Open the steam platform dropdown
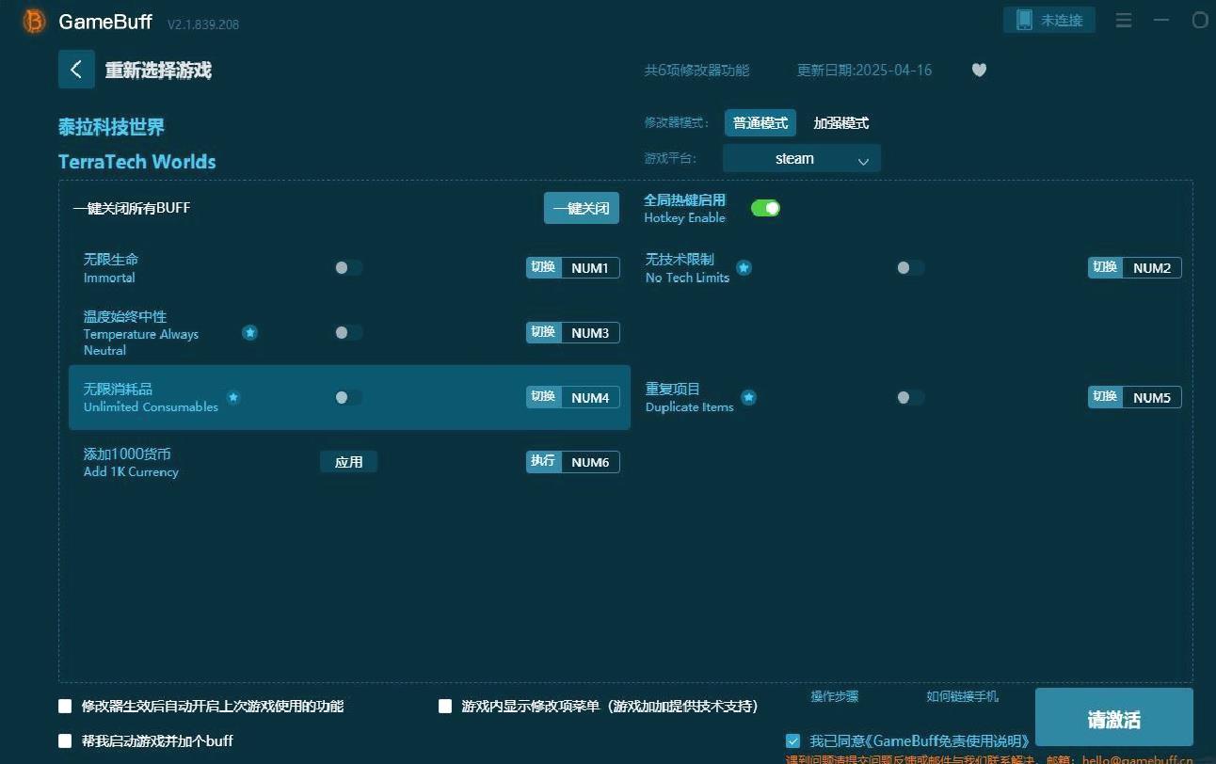This screenshot has width=1216, height=764. 802,158
